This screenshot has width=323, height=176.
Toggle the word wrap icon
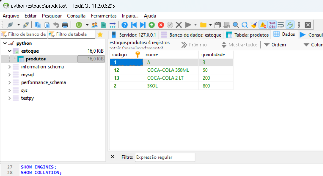click(281, 25)
